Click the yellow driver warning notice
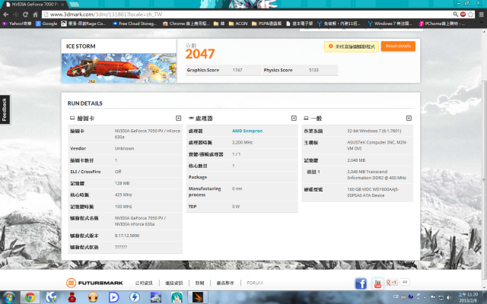The width and height of the screenshot is (487, 304). [x=352, y=46]
